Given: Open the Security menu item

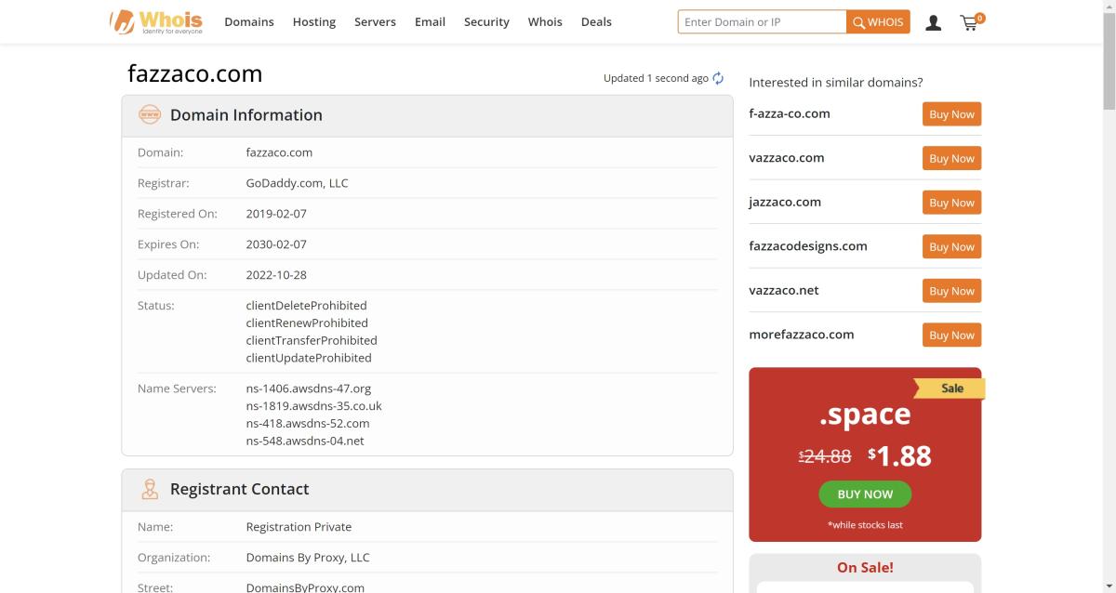Looking at the screenshot, I should point(486,22).
